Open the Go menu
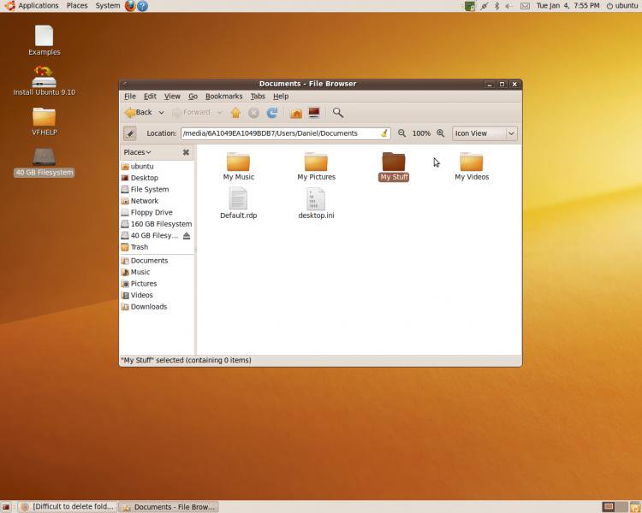This screenshot has height=513, width=642. 193,96
